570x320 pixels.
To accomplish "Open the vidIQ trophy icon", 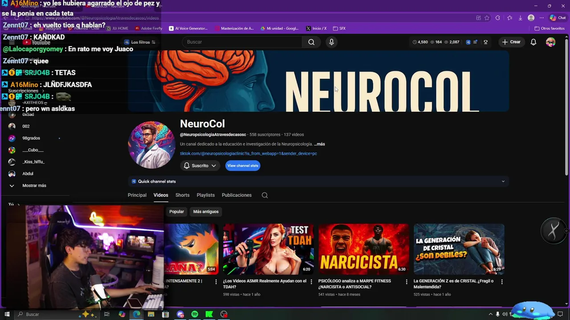I will (x=485, y=42).
